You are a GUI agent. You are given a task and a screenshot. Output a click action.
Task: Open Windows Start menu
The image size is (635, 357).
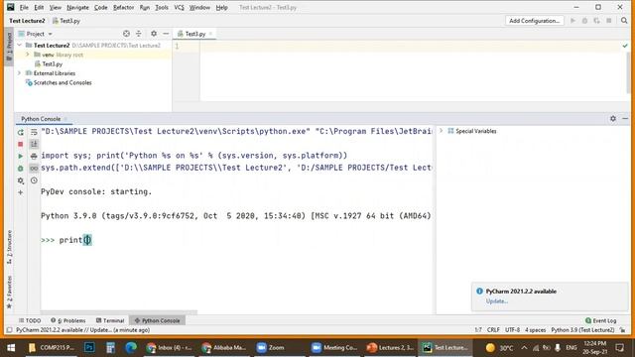[x=11, y=348]
